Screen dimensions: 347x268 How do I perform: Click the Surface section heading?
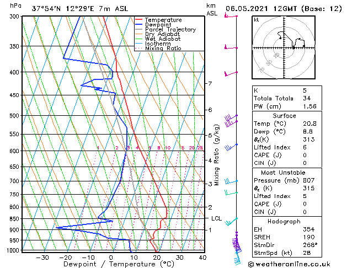(x=284, y=116)
